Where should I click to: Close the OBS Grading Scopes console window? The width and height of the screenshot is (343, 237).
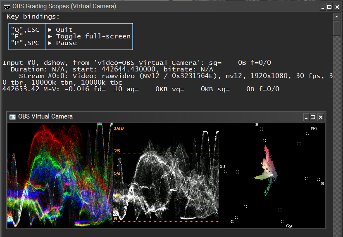[337, 7]
